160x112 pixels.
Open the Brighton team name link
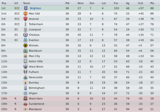[x=36, y=8]
